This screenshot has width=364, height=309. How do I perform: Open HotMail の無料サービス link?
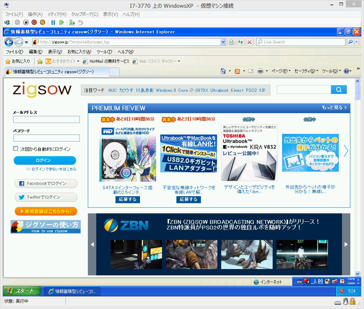(x=106, y=61)
